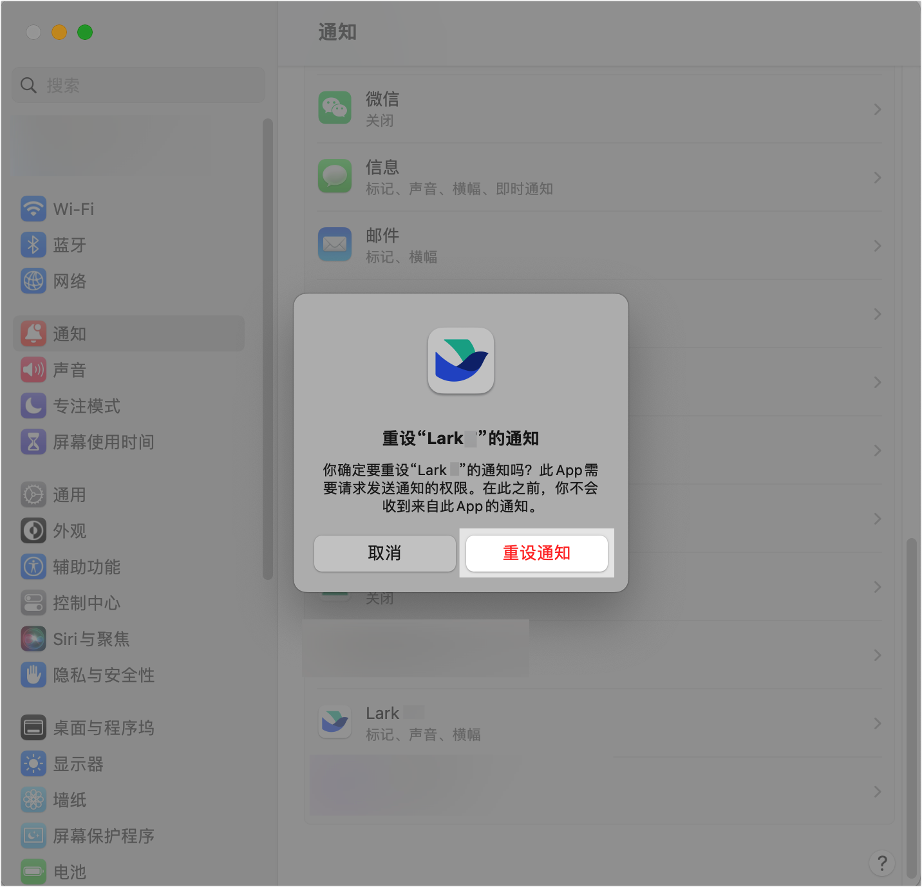
Task: Click 标记、声音、横幅、即时通知 text
Action: [x=460, y=189]
